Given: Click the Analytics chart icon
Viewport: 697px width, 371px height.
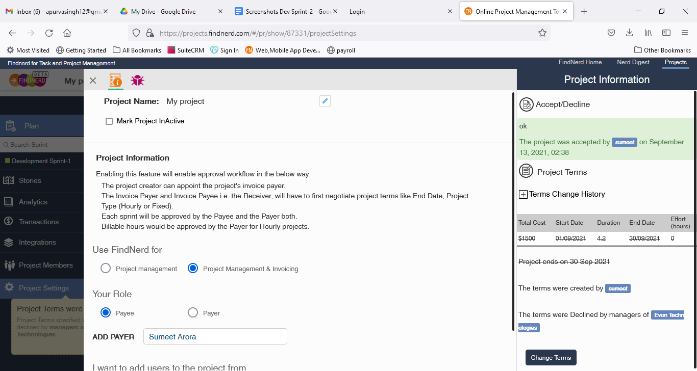Looking at the screenshot, I should [x=9, y=202].
